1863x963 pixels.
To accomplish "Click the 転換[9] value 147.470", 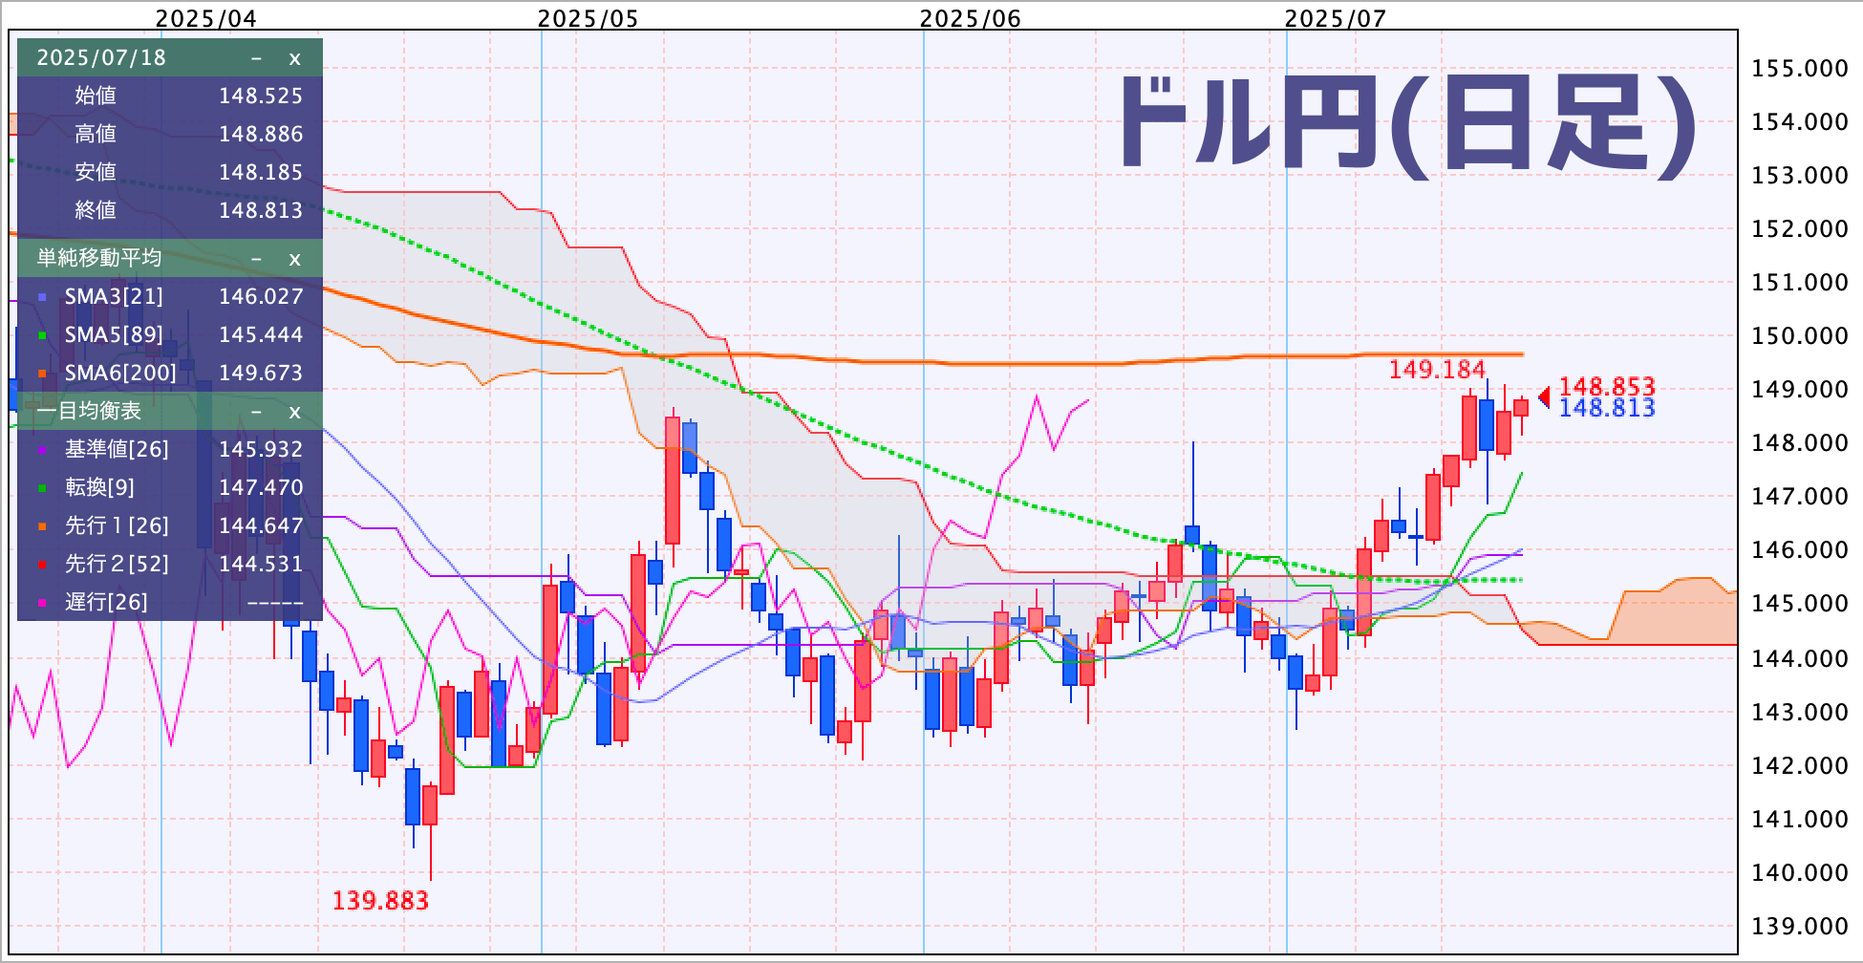I will [261, 487].
